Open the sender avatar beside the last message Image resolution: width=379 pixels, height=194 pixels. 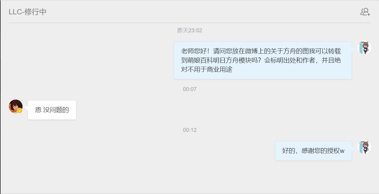pos(364,147)
